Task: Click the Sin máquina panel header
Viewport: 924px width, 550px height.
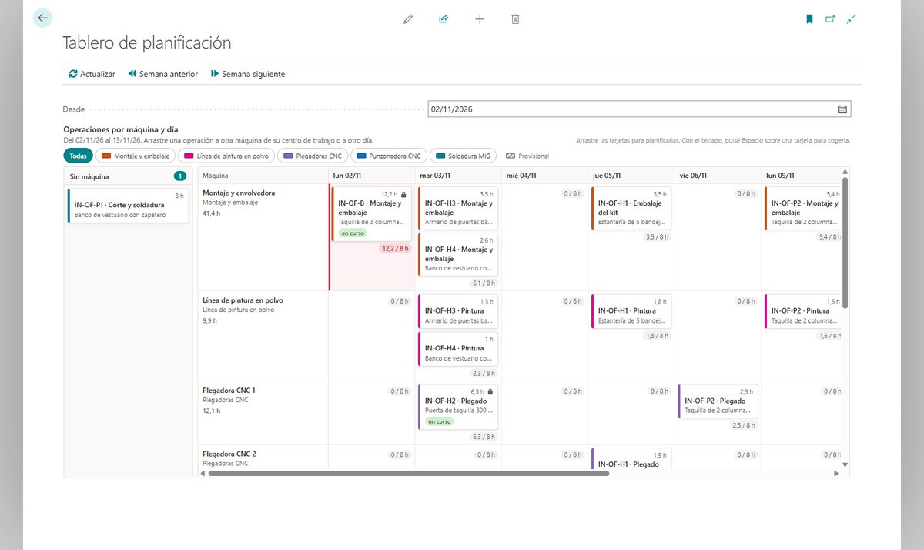Action: [128, 176]
